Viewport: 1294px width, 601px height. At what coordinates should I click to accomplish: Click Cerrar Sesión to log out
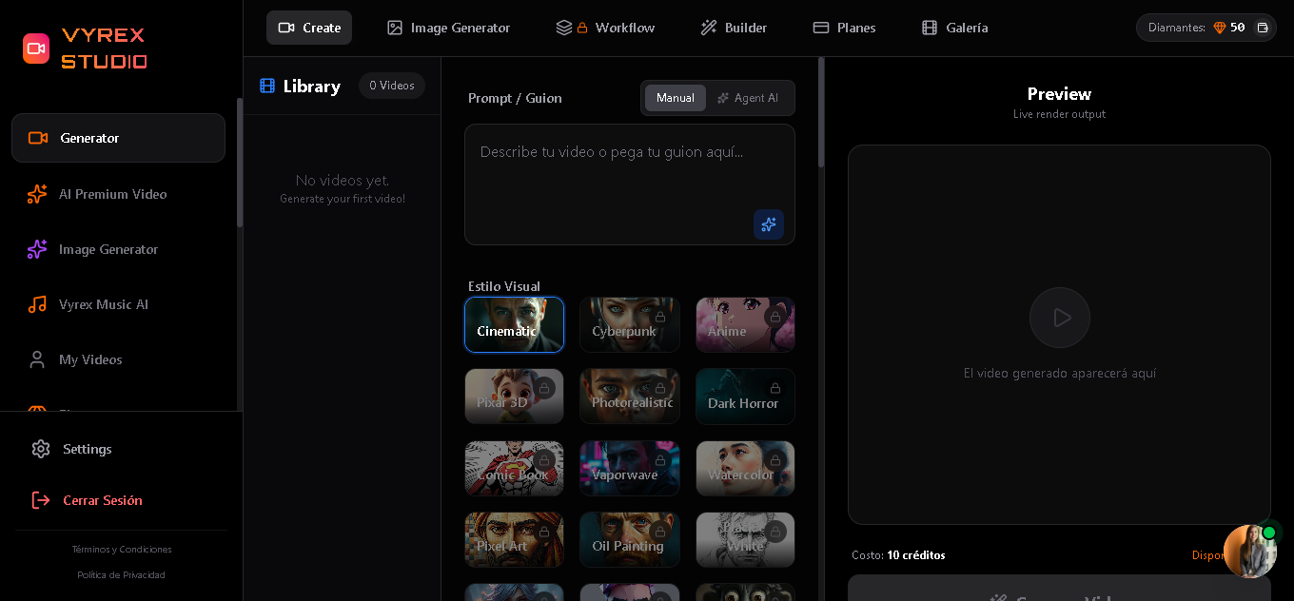[102, 500]
